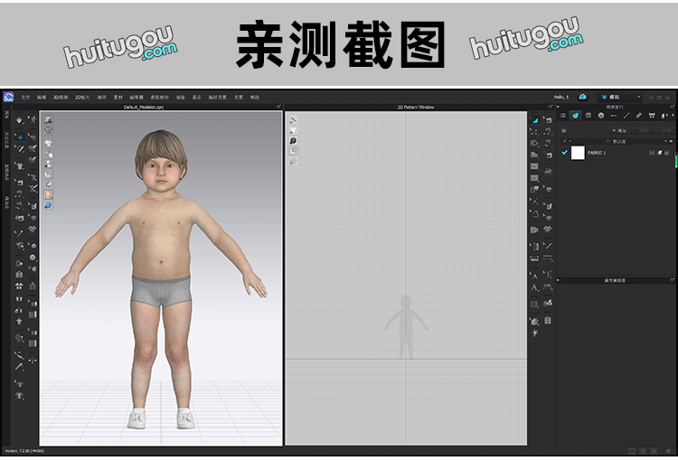This screenshot has height=461, width=678.
Task: Click the white FABRIC 1 color swatch
Action: (x=578, y=153)
